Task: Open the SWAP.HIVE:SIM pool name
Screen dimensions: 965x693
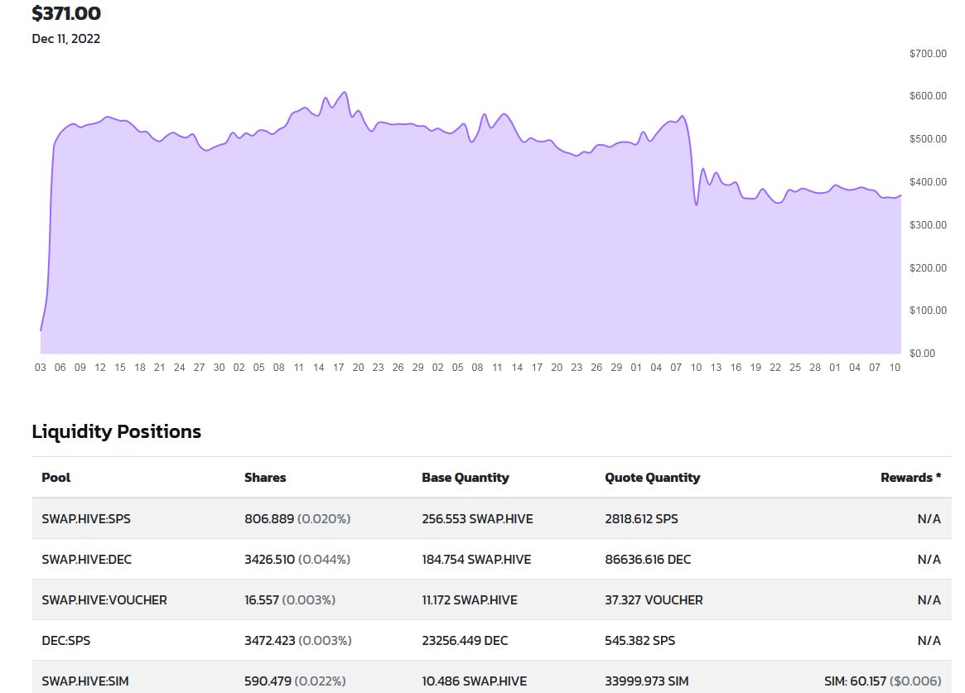Action: (x=85, y=681)
